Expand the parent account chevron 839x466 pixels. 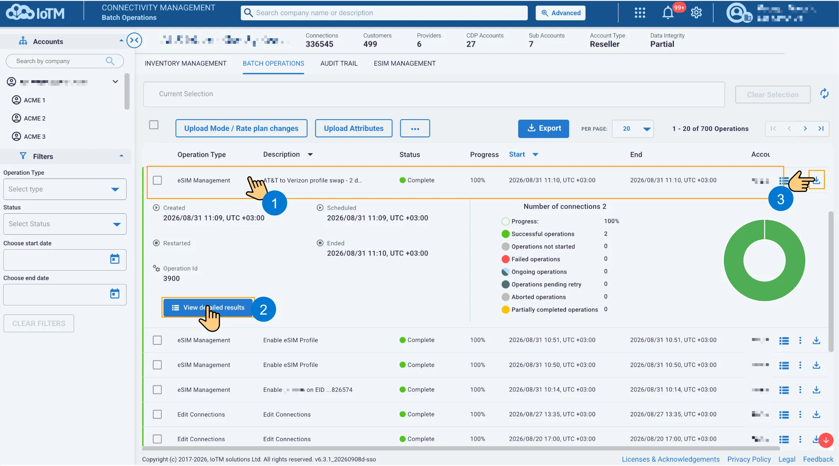tap(115, 81)
